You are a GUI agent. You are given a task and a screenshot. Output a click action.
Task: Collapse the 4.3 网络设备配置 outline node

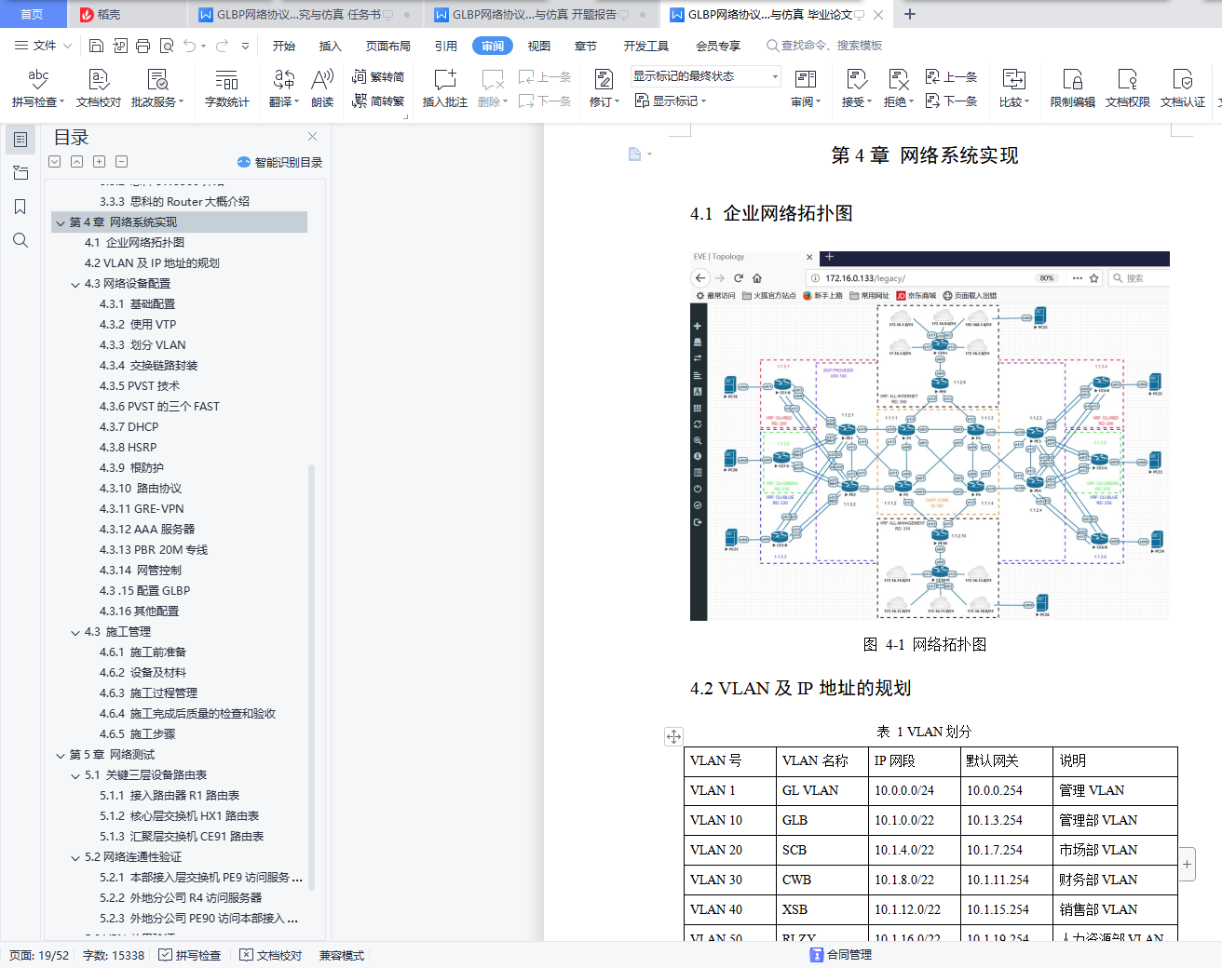click(75, 284)
